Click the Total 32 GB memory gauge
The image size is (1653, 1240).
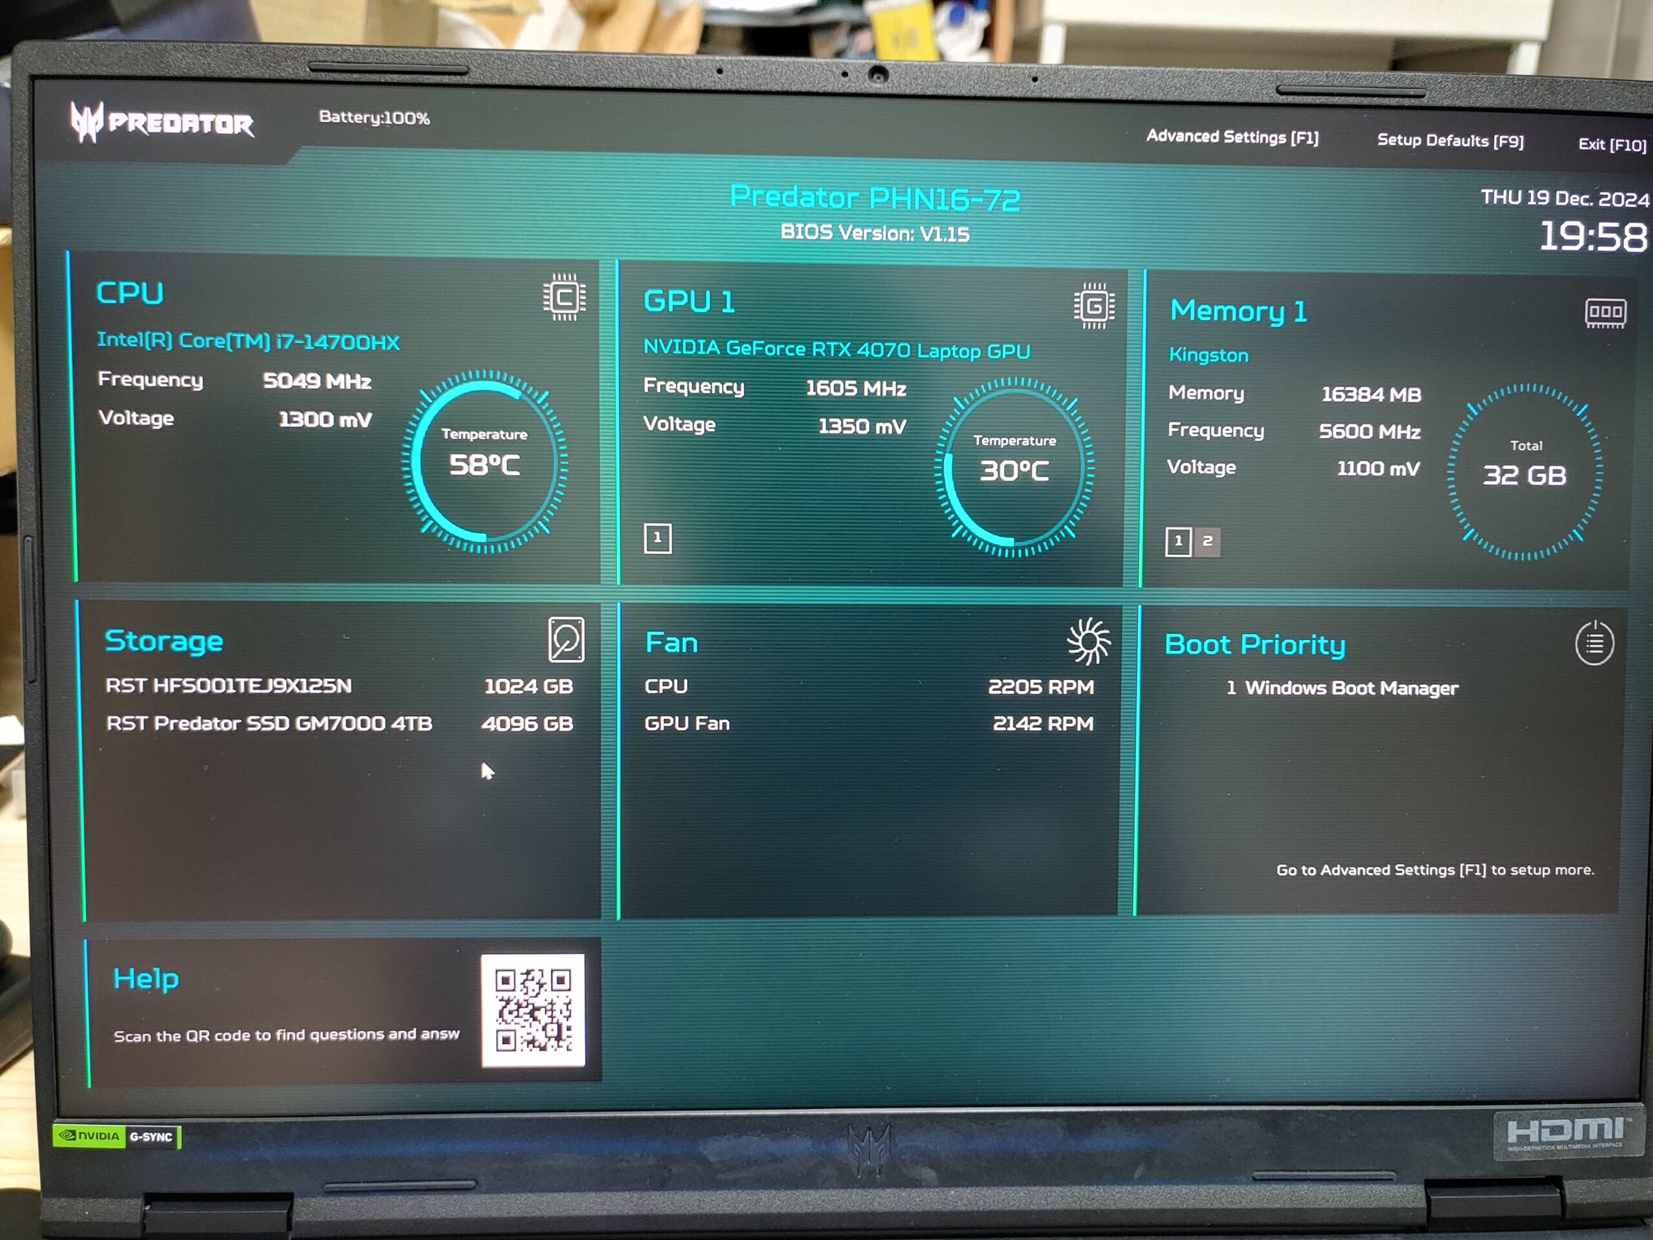1525,471
